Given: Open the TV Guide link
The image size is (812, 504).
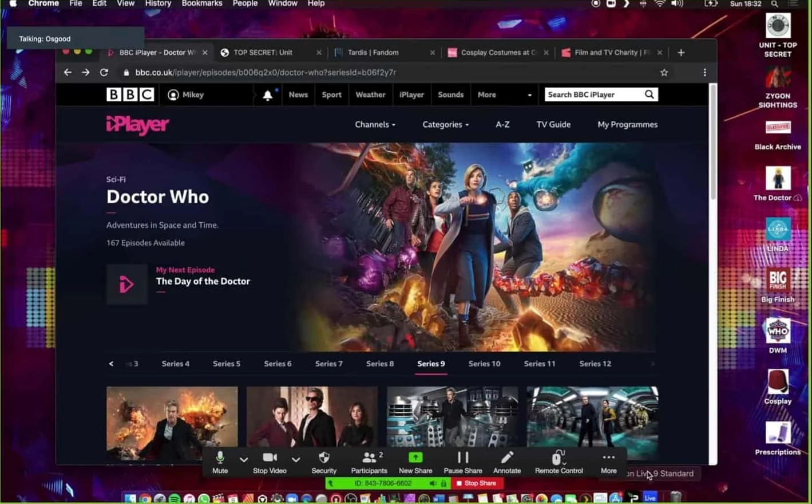Looking at the screenshot, I should pos(553,125).
